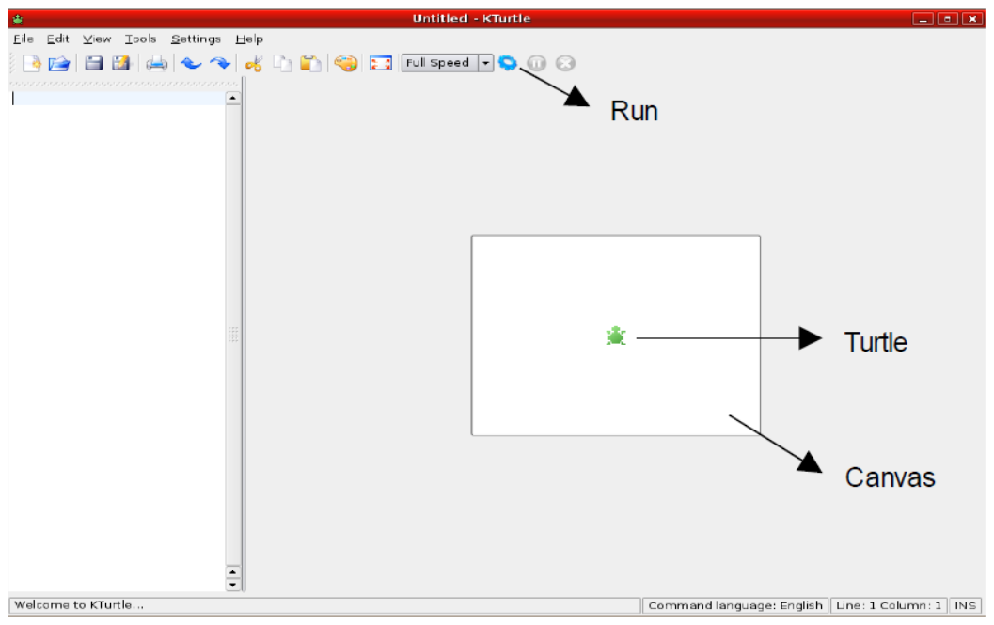This screenshot has width=994, height=625.
Task: Maximize the KTurtle window
Action: [x=947, y=19]
